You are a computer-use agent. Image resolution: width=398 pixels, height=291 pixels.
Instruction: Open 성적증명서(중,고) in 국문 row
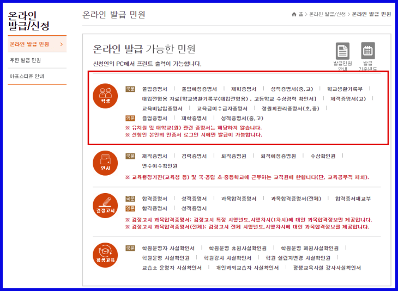pyautogui.click(x=292, y=89)
